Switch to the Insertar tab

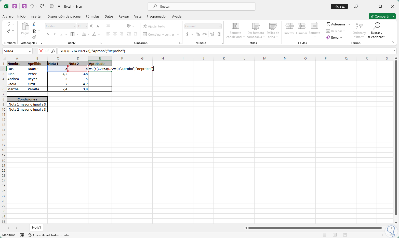[36, 16]
